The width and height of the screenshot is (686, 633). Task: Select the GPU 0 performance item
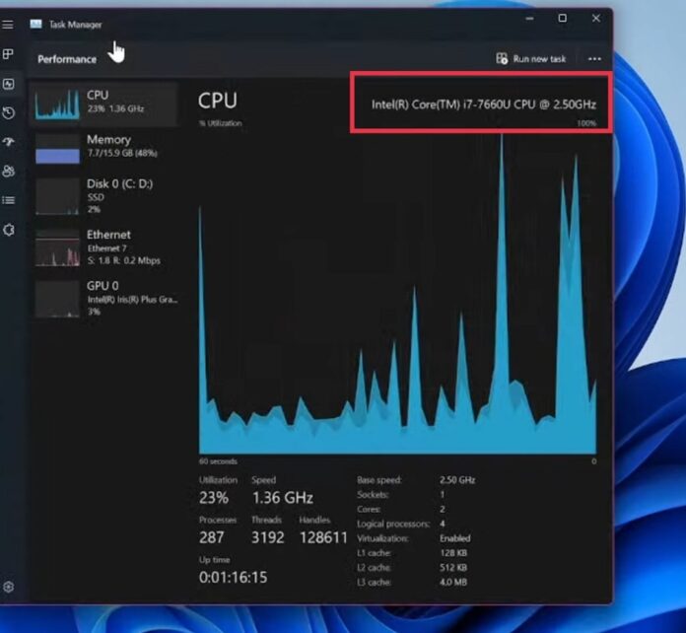tap(104, 298)
